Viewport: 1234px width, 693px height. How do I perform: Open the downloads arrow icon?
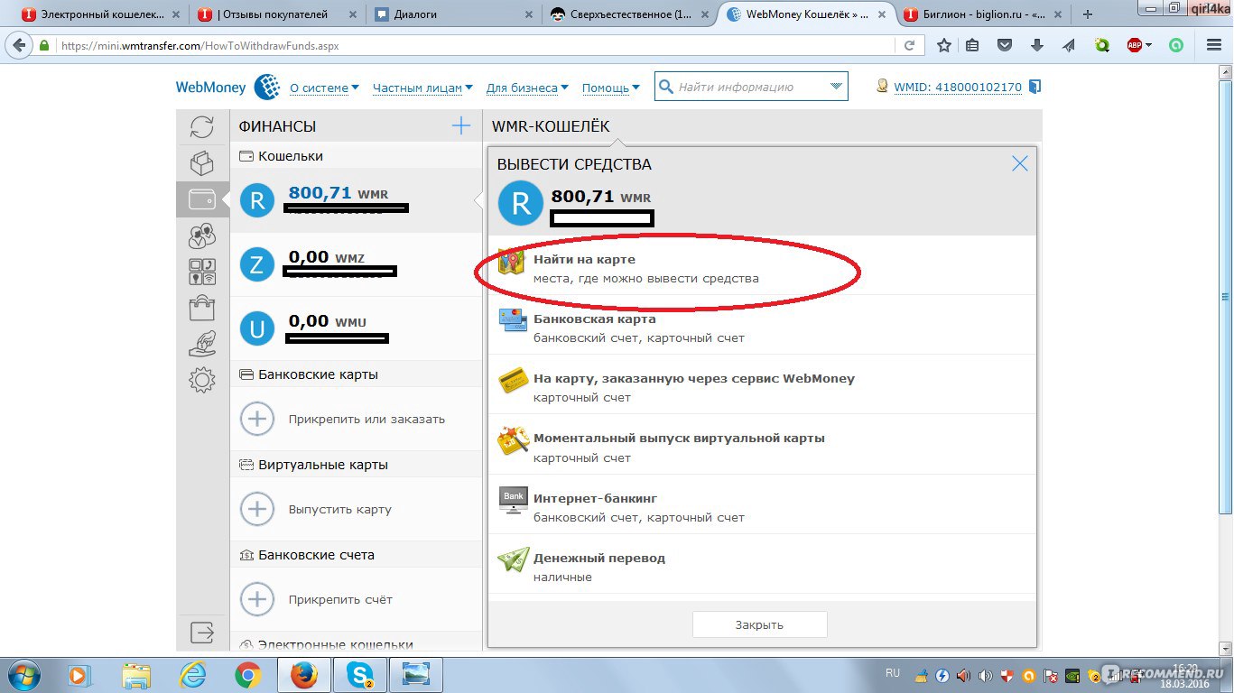pos(1036,45)
